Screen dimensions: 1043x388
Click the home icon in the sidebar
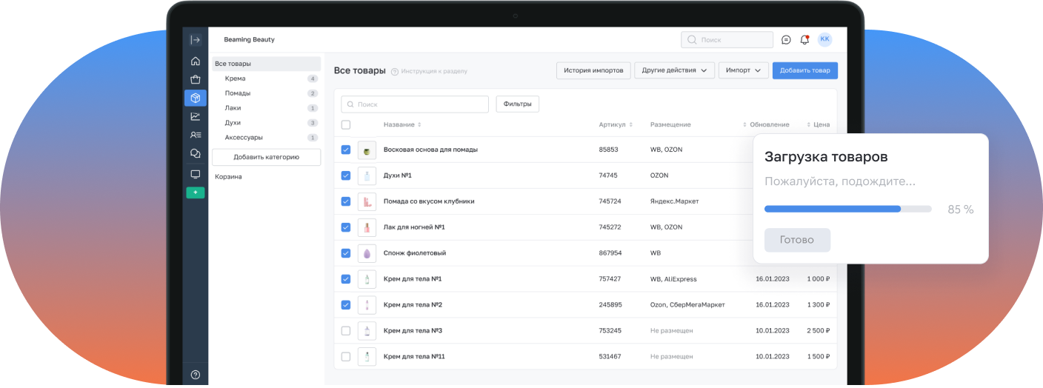pyautogui.click(x=196, y=61)
